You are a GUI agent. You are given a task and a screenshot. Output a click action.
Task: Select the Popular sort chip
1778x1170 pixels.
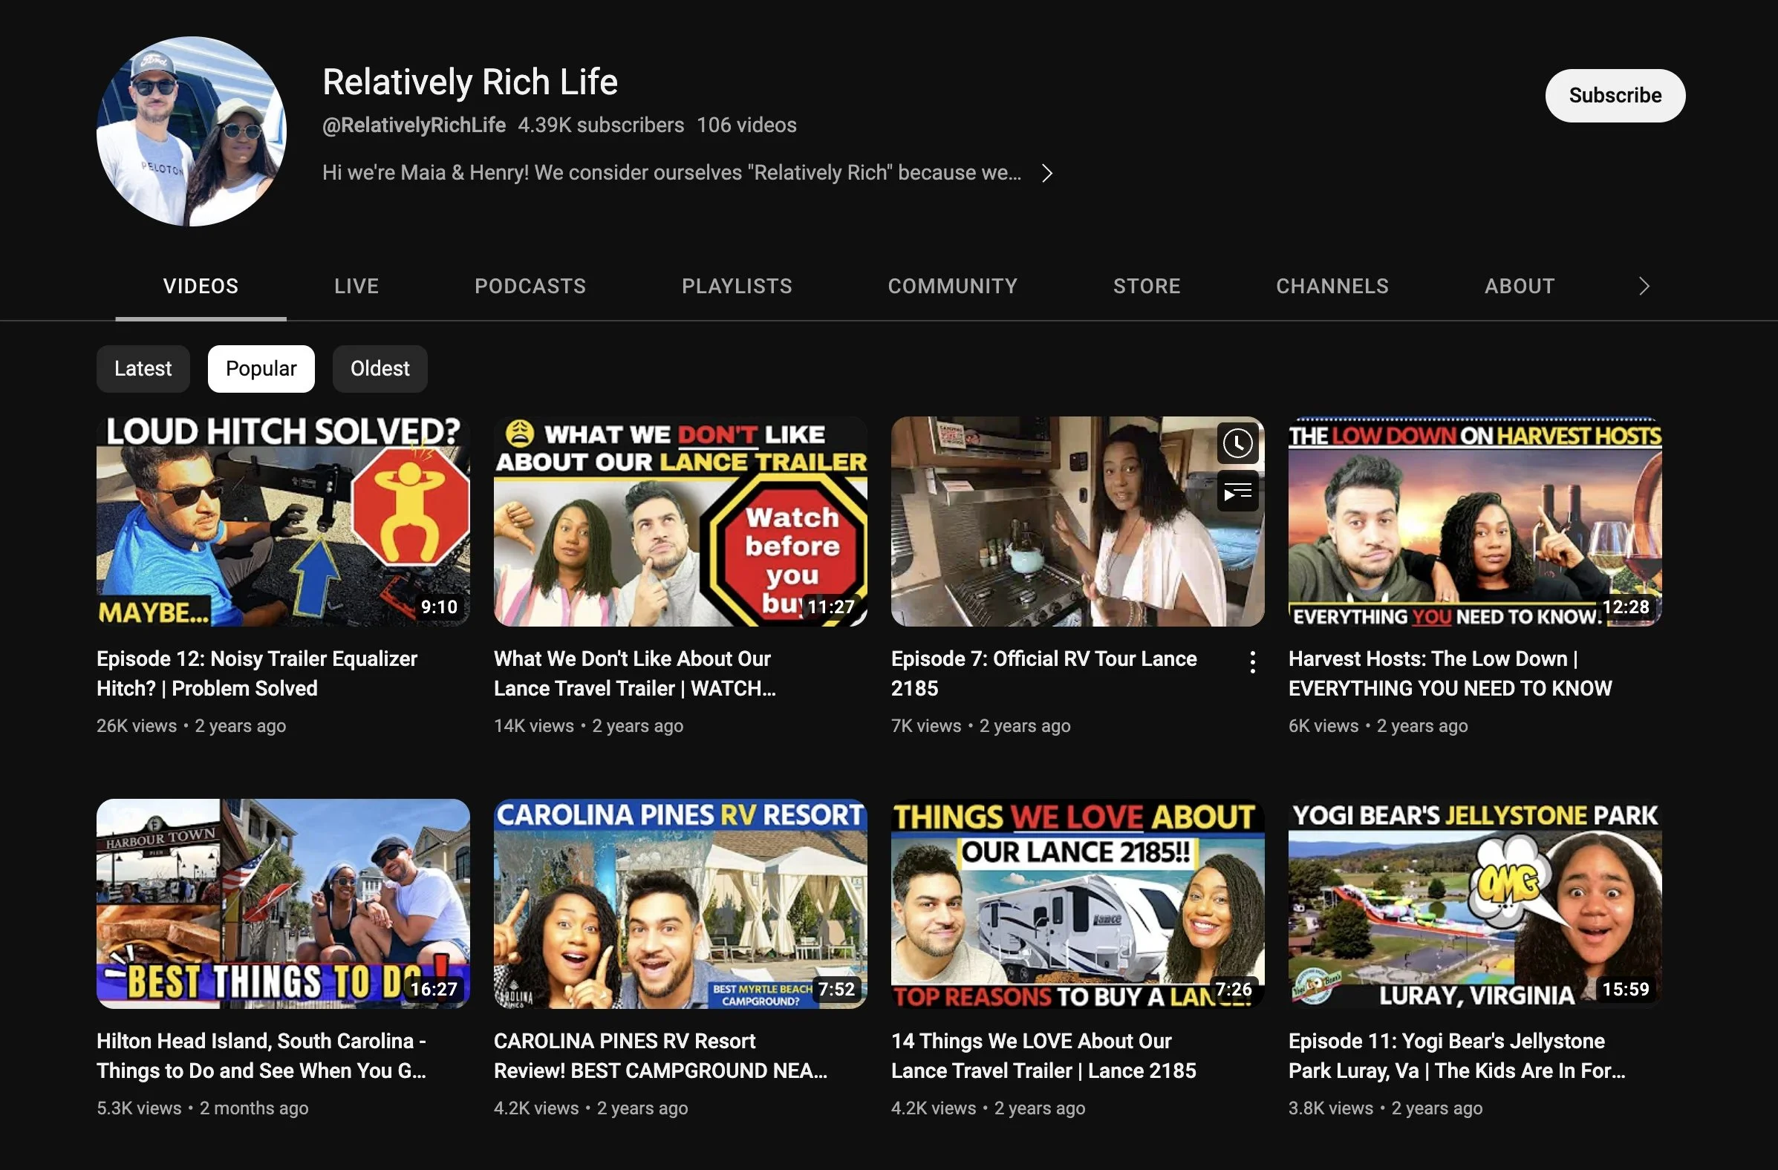click(x=261, y=369)
